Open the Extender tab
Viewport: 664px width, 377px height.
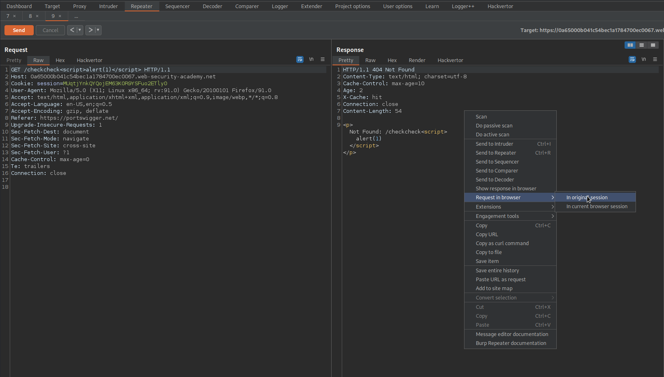312,6
